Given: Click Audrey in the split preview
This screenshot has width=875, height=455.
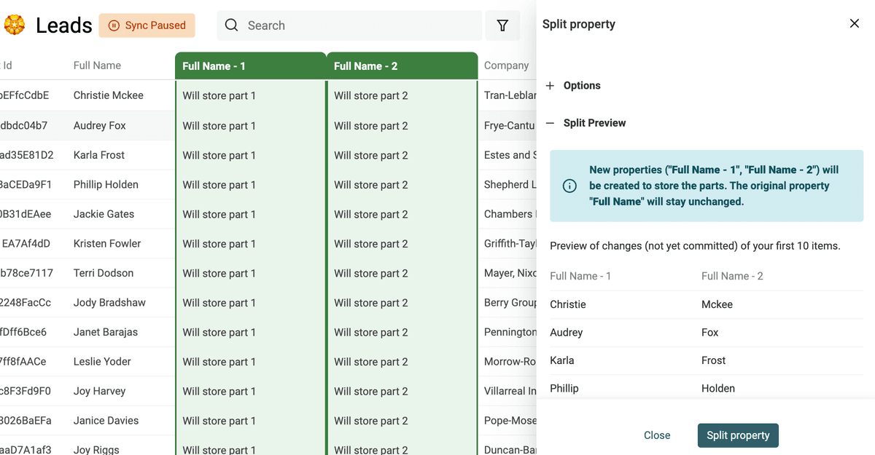Looking at the screenshot, I should [567, 333].
